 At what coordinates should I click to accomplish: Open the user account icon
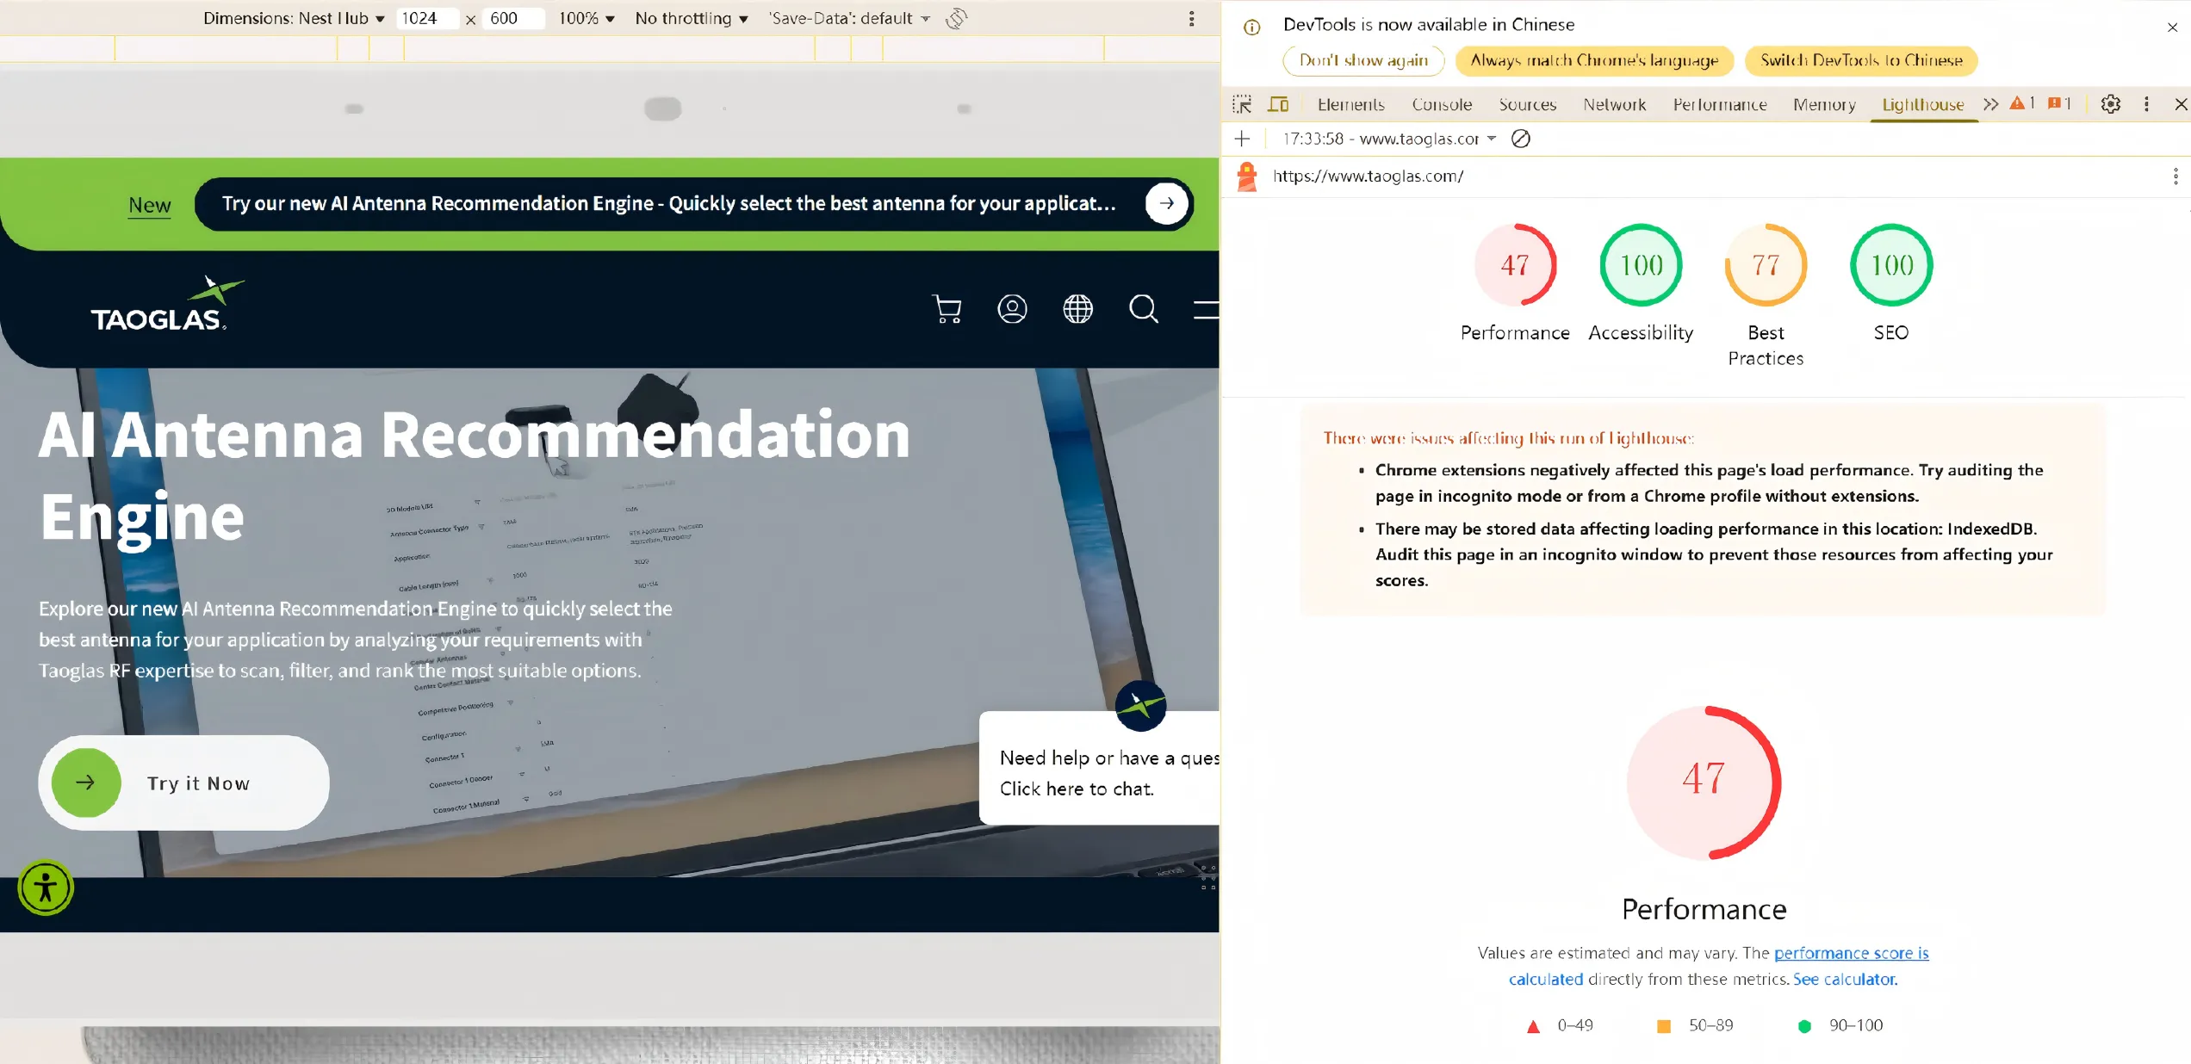[1012, 309]
